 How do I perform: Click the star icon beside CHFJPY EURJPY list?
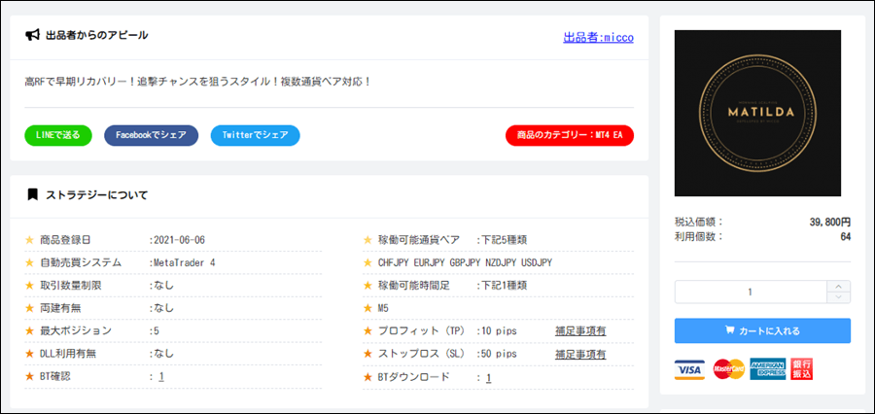click(x=367, y=262)
